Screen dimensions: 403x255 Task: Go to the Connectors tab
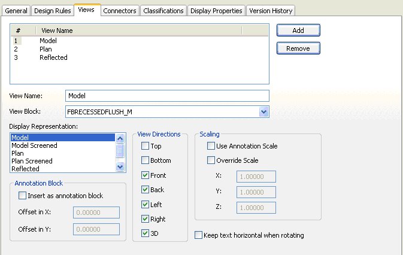[x=120, y=11]
